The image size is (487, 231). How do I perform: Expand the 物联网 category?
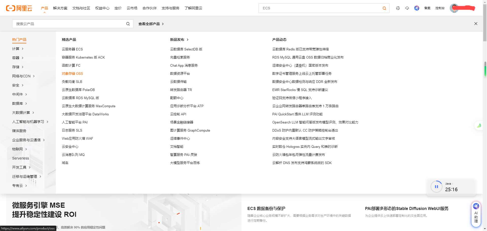click(x=20, y=149)
